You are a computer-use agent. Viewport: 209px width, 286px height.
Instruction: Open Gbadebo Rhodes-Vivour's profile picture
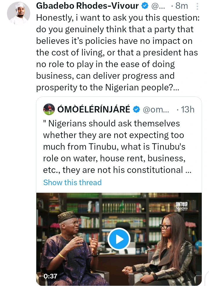click(x=19, y=13)
